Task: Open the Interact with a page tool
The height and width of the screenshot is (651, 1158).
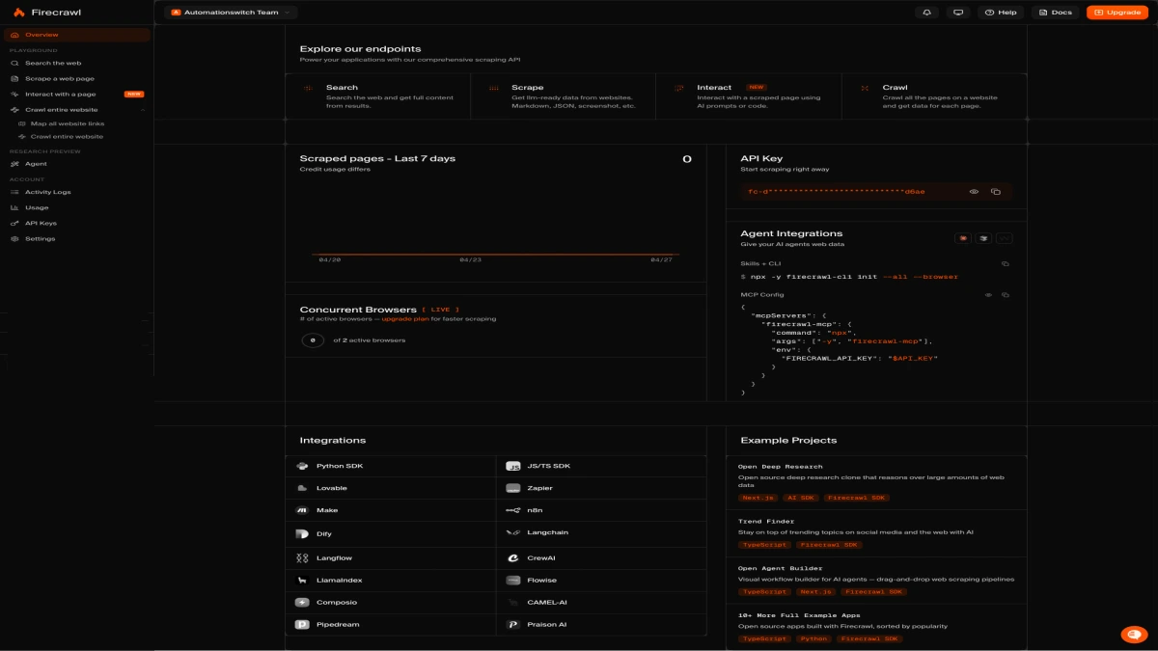Action: click(x=61, y=94)
